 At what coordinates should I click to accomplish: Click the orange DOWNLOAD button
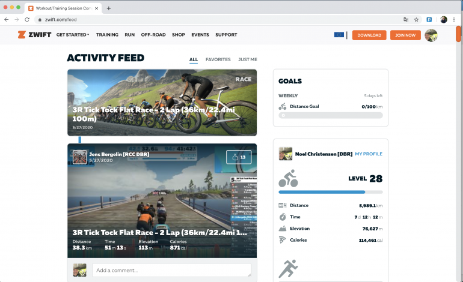(369, 35)
